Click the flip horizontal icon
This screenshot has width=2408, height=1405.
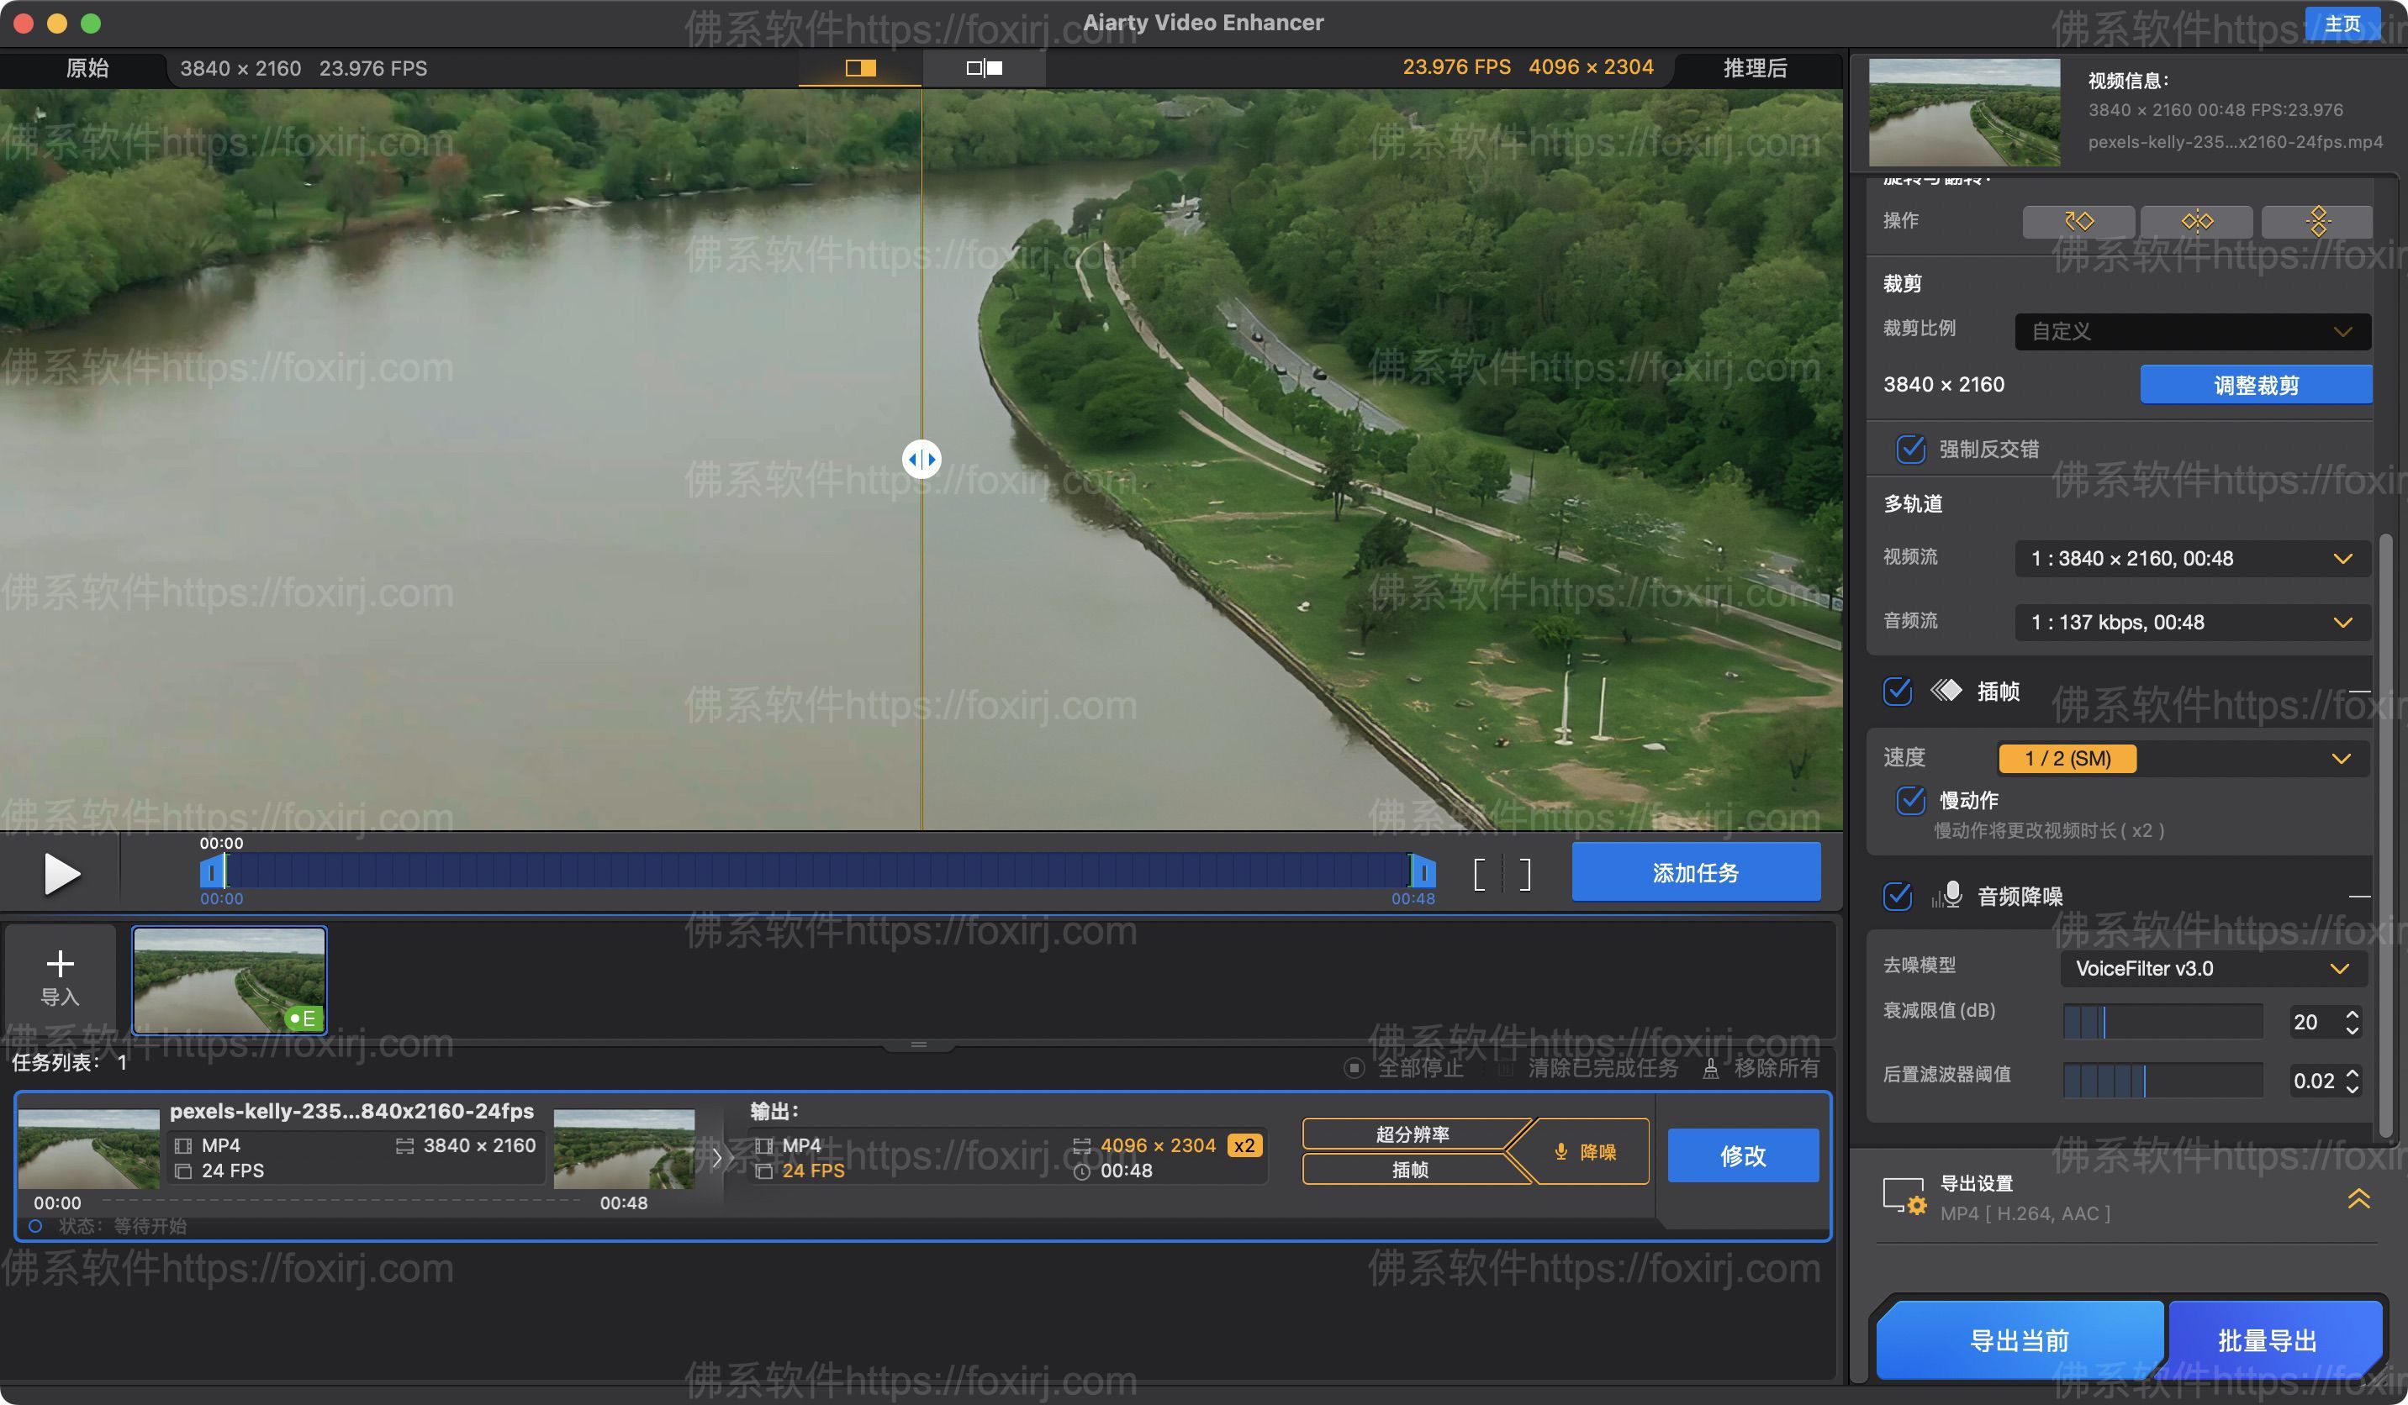pos(2197,221)
